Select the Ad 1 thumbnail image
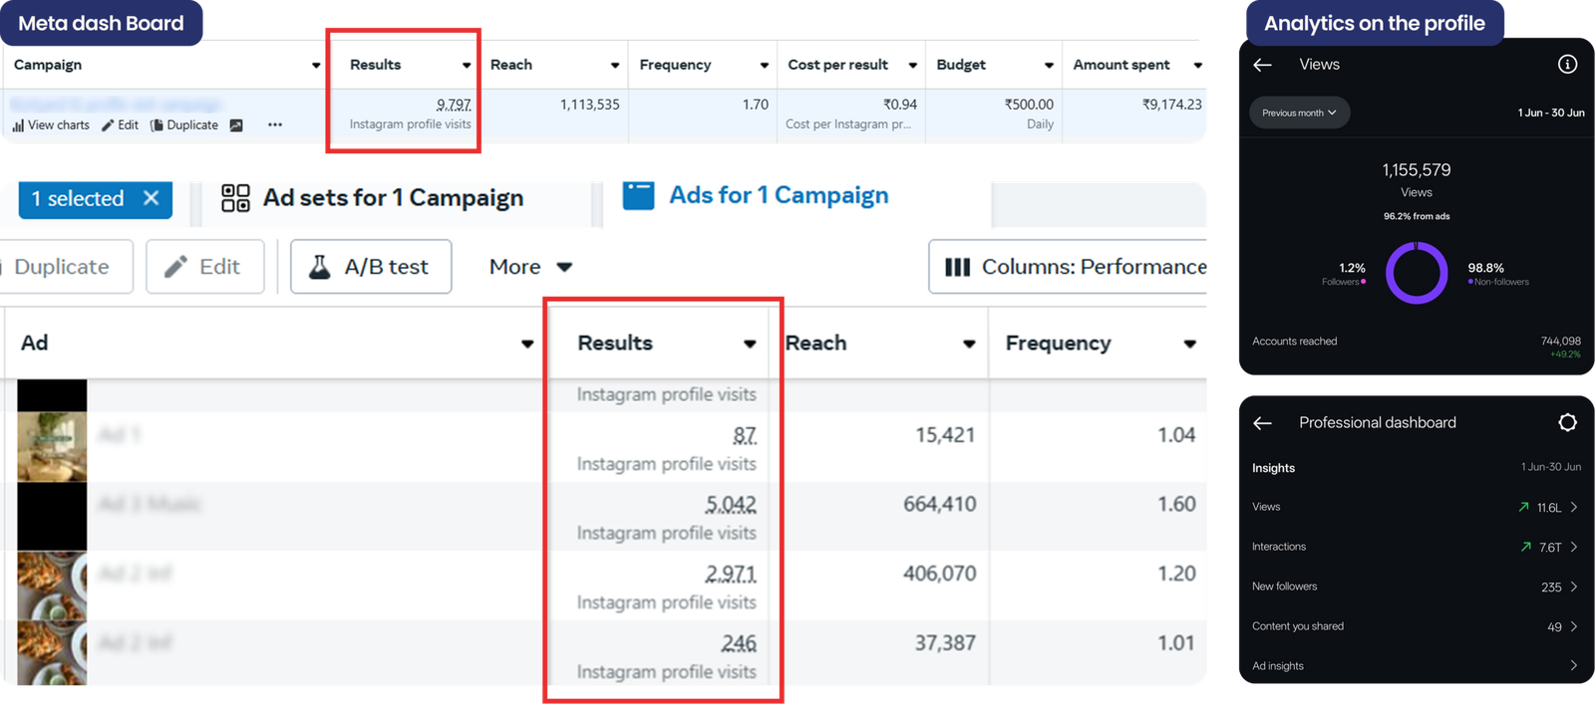 click(52, 445)
